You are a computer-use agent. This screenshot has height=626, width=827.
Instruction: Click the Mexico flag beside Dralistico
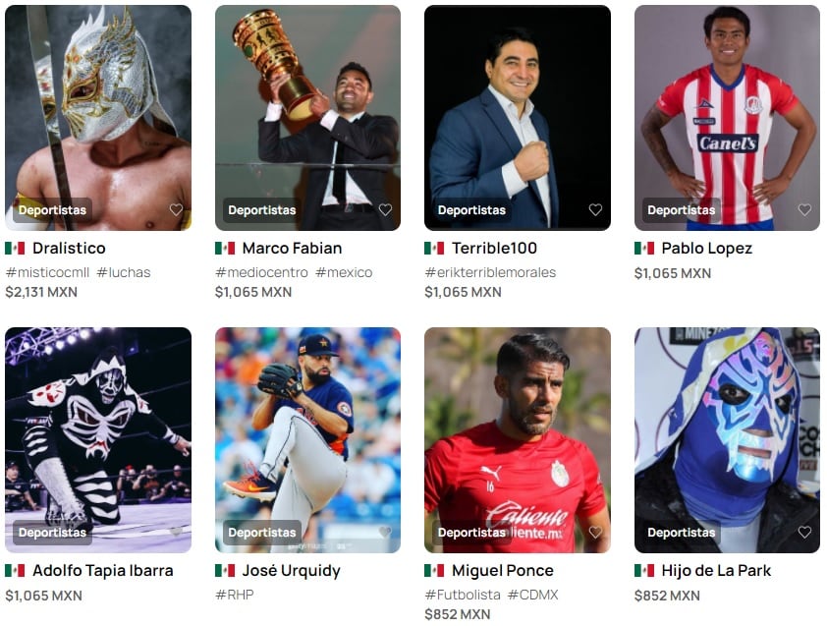click(x=15, y=248)
